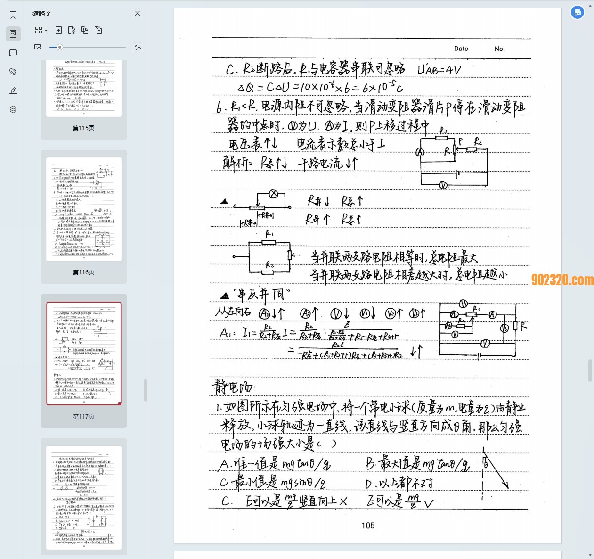The image size is (594, 559).
Task: Close the 缩略图 thumbnail panel
Action: click(x=138, y=13)
